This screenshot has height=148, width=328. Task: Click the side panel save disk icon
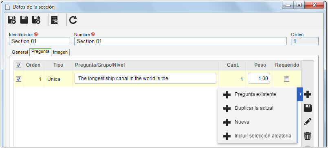coord(308,108)
